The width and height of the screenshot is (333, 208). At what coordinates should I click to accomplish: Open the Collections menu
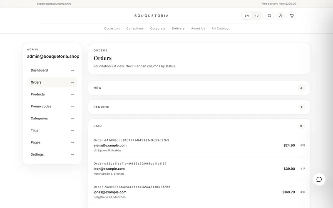[x=135, y=28]
